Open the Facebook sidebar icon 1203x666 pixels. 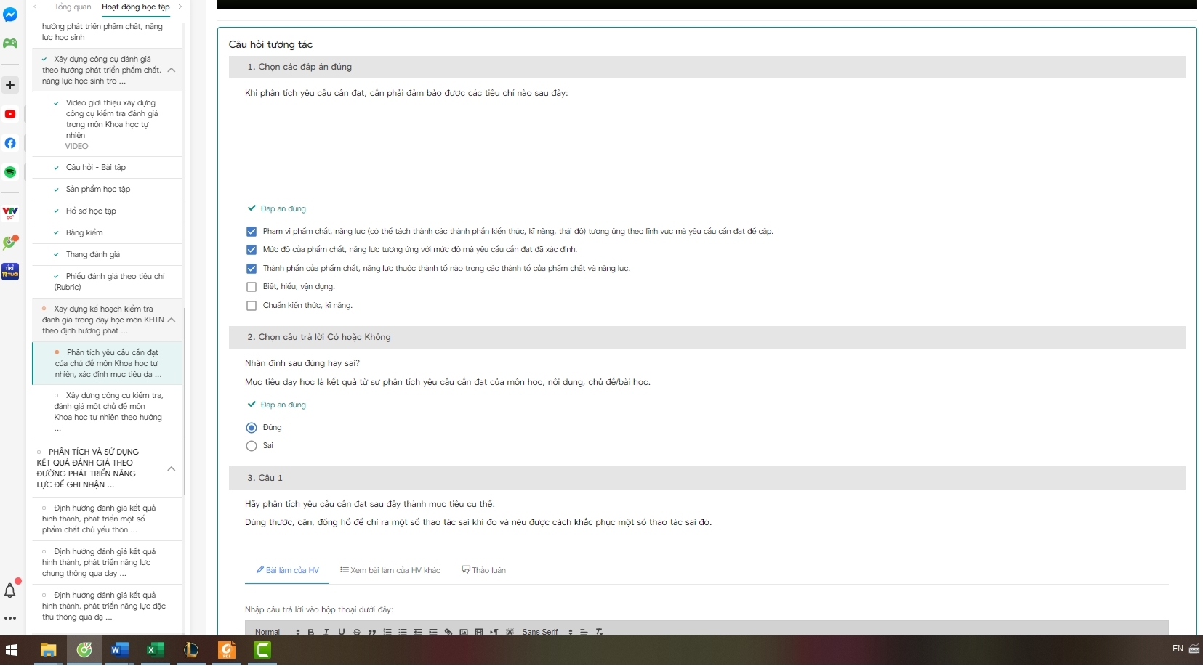coord(10,143)
